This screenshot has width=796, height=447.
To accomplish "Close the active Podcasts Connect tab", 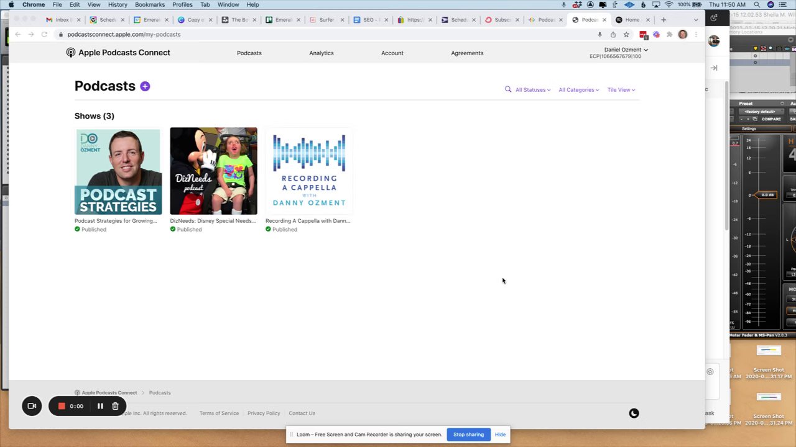I will [604, 20].
